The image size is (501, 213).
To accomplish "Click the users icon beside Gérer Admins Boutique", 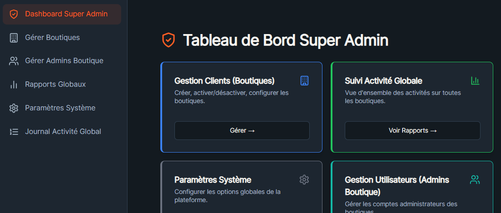I will click(x=13, y=61).
